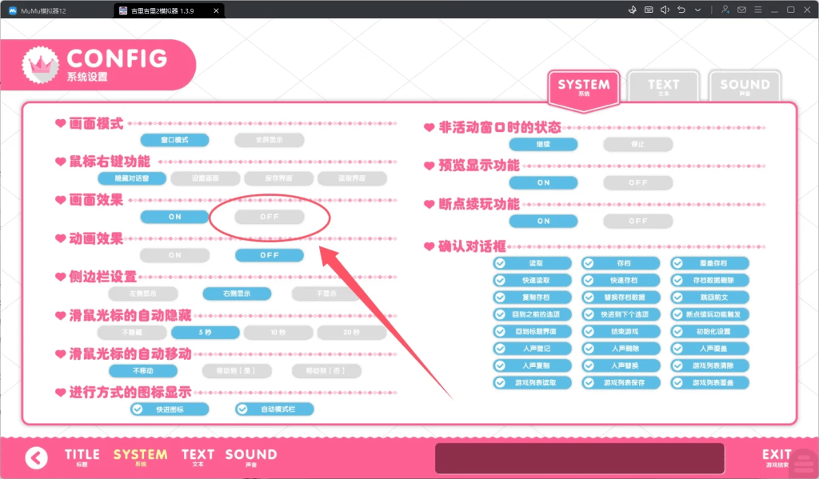Select 10 秒 cursor auto-hide option
This screenshot has height=479, width=819.
[278, 332]
